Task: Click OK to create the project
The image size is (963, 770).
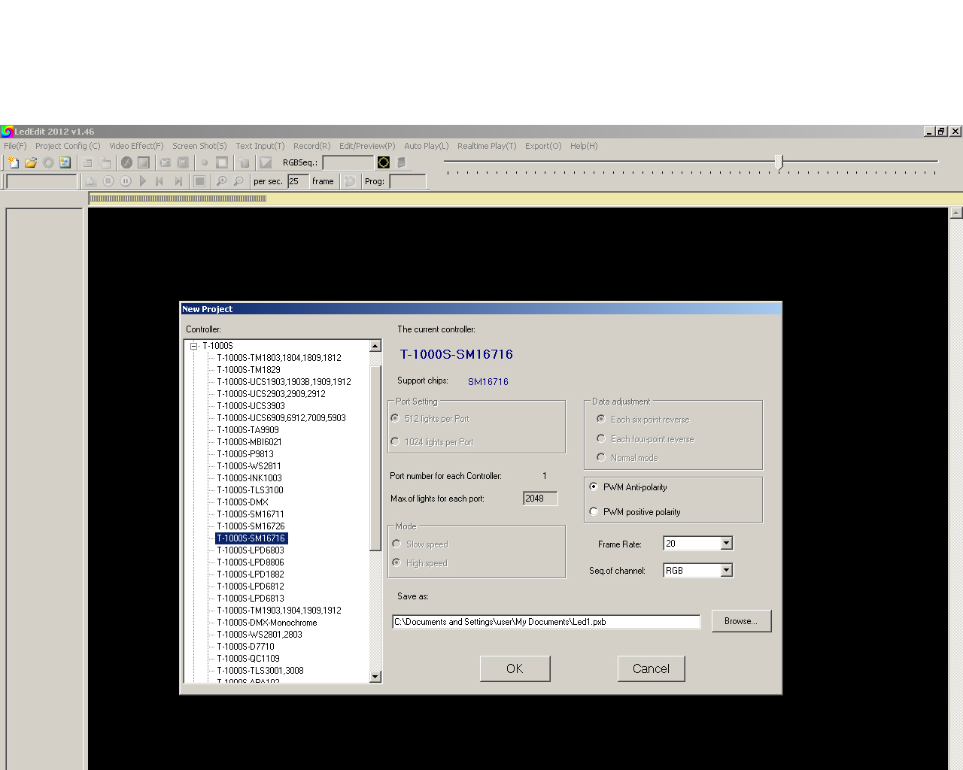Action: point(515,668)
